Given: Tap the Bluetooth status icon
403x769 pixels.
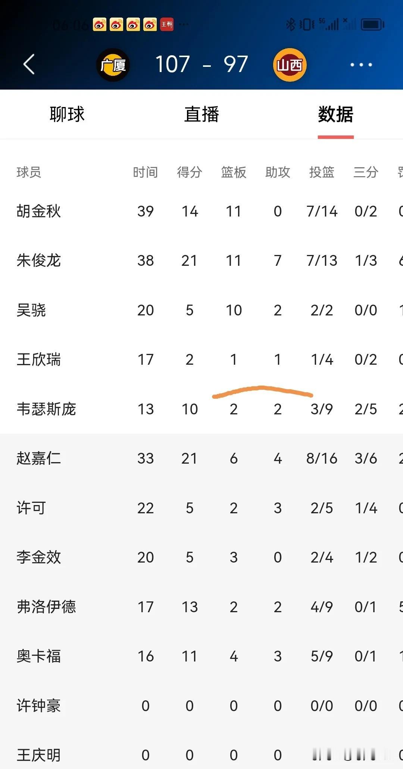Looking at the screenshot, I should coord(290,25).
